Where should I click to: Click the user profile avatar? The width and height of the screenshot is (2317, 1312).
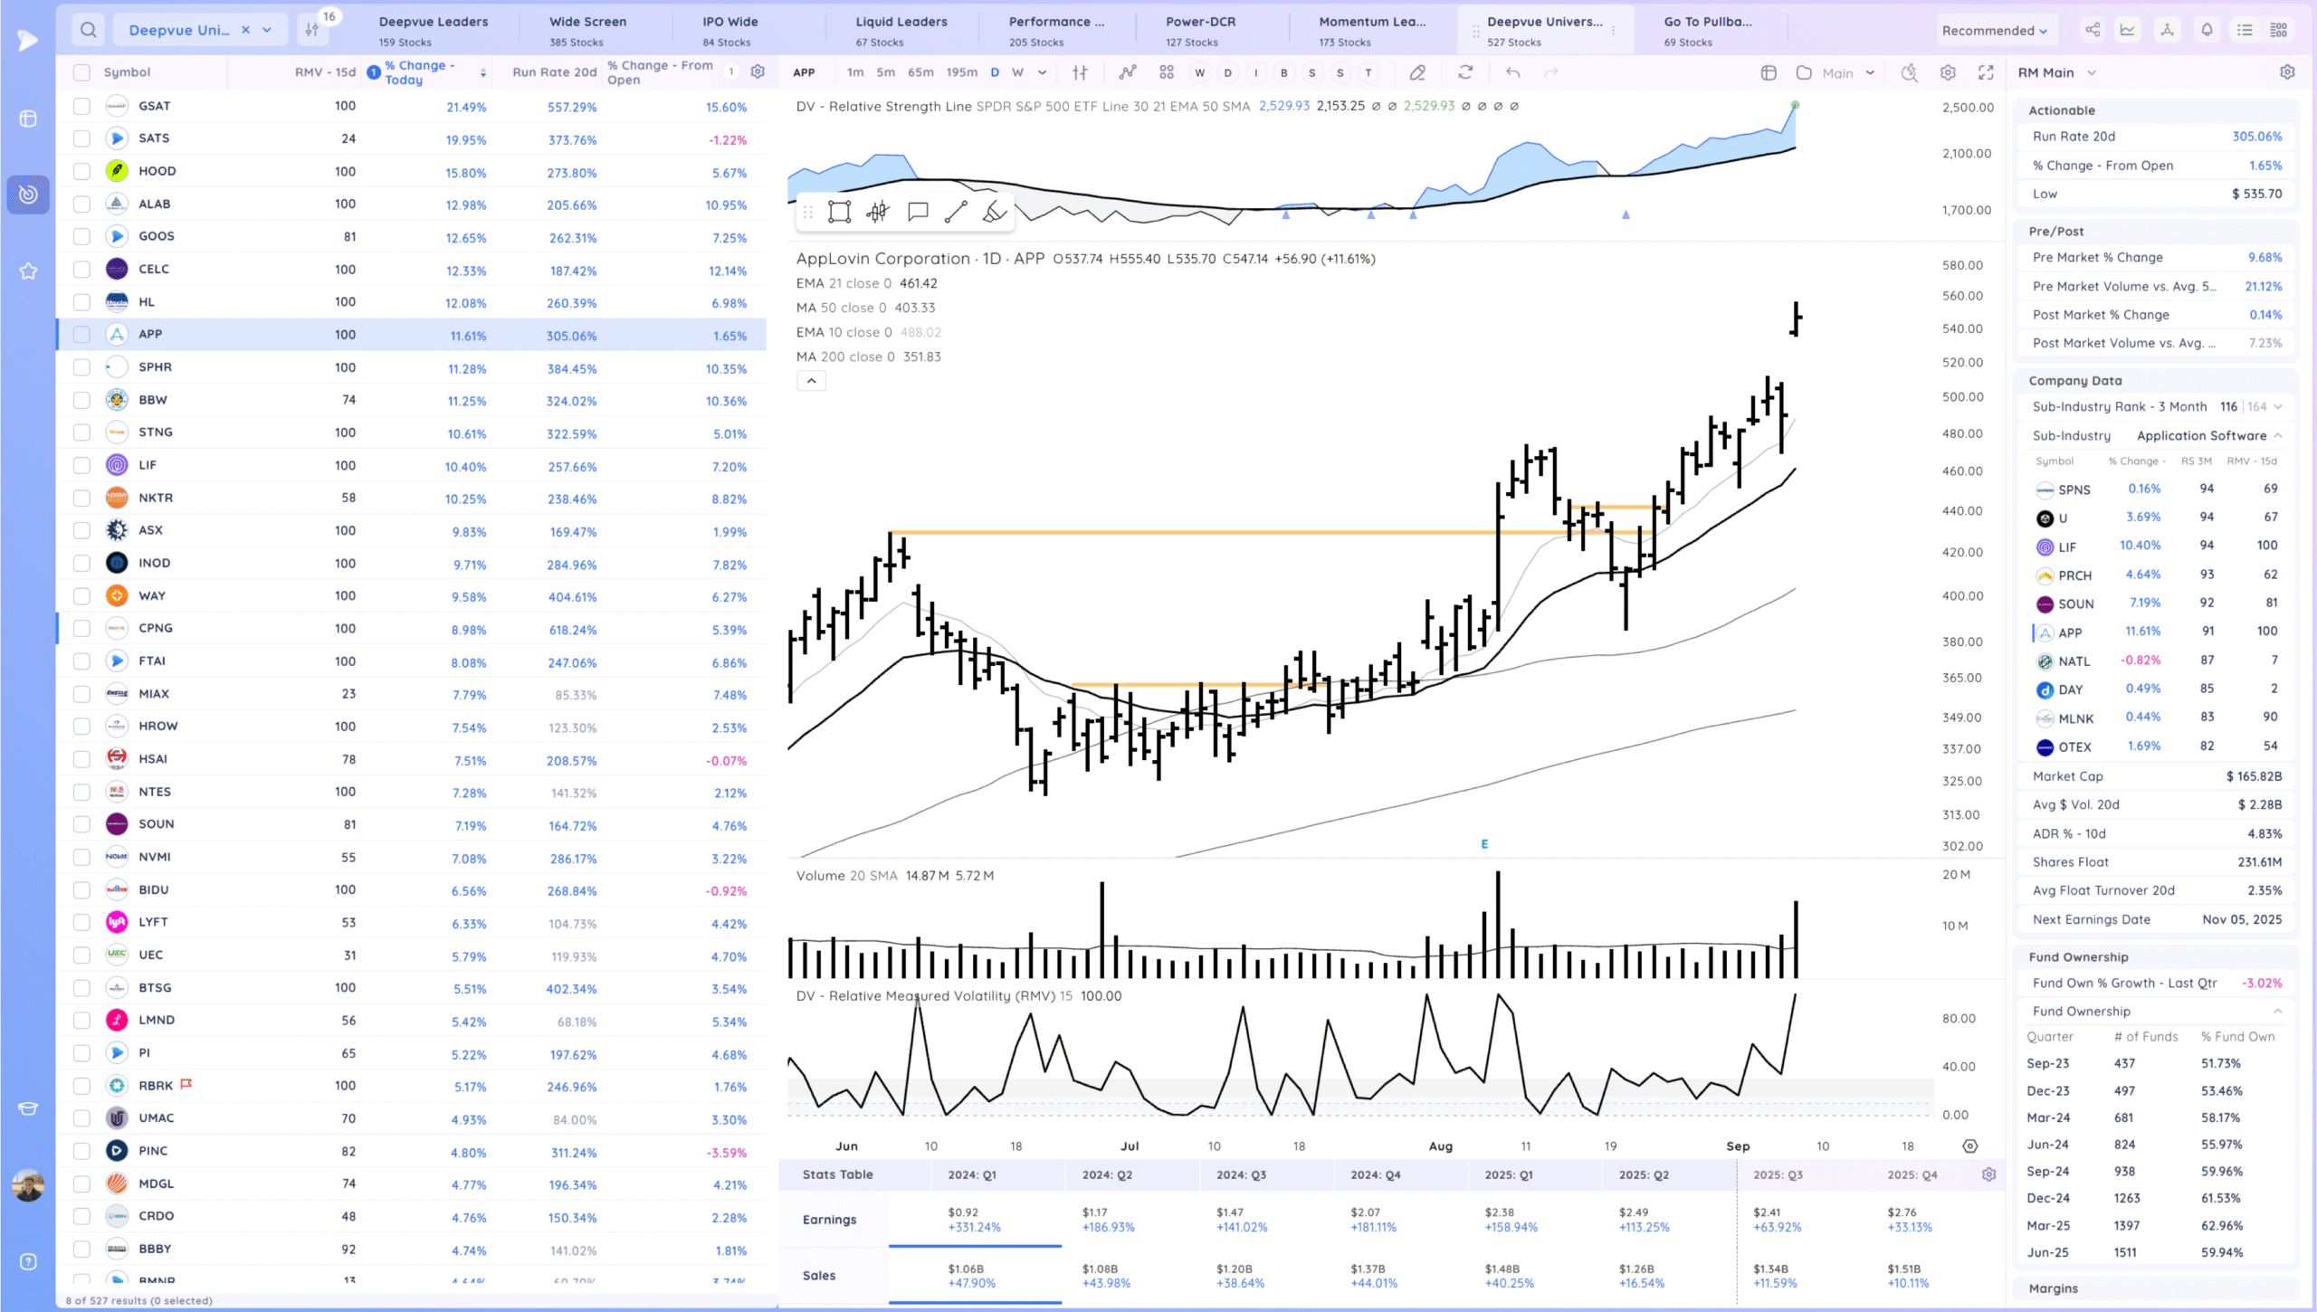click(x=28, y=1185)
